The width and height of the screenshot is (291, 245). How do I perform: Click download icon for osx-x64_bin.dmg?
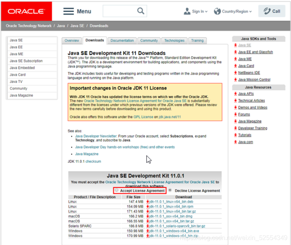(148, 216)
